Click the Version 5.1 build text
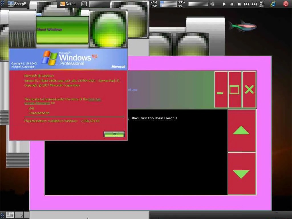Viewport: 292px width, 219px height. point(72,81)
